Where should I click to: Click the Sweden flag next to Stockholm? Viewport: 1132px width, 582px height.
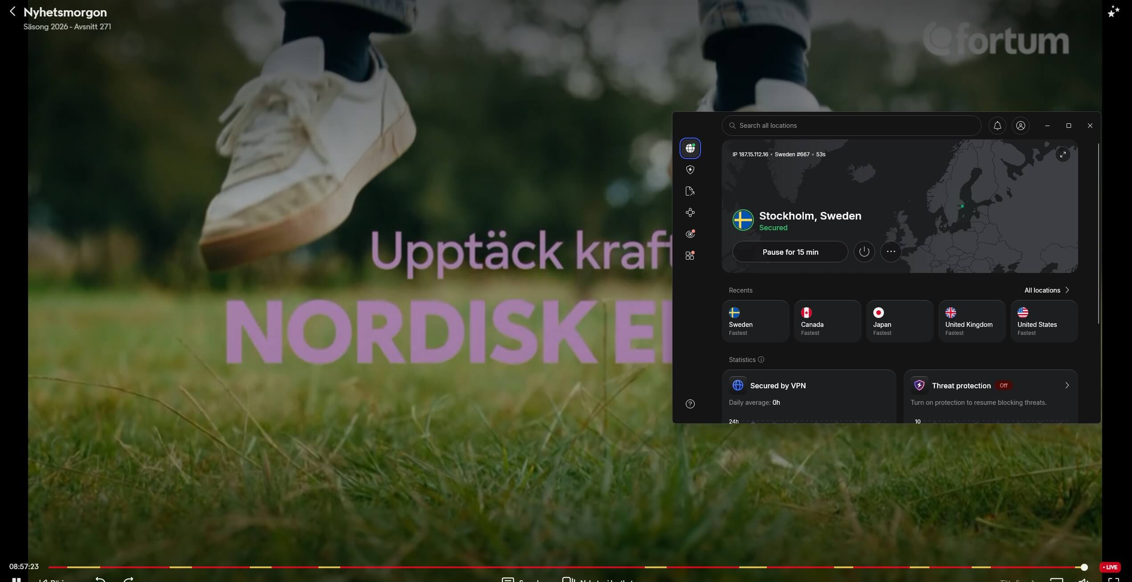pos(743,220)
